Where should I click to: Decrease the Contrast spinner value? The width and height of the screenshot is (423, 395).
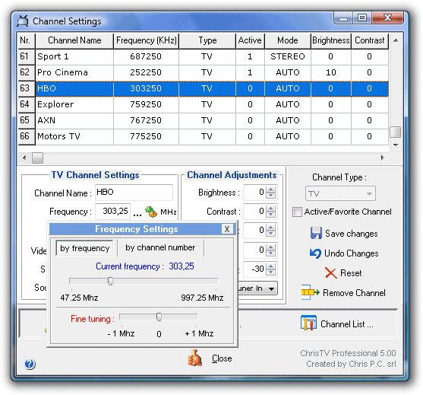coord(271,215)
